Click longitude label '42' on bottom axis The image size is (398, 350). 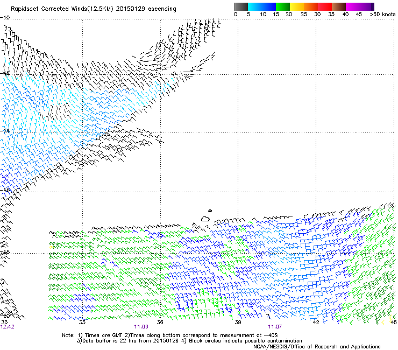(316, 323)
